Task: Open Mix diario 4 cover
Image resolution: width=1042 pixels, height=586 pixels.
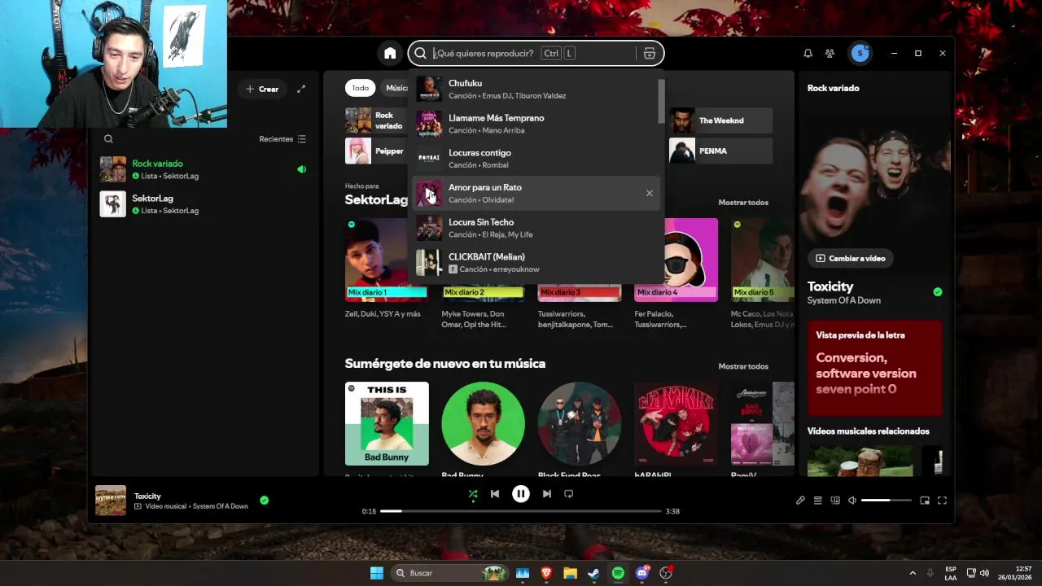Action: tap(676, 260)
